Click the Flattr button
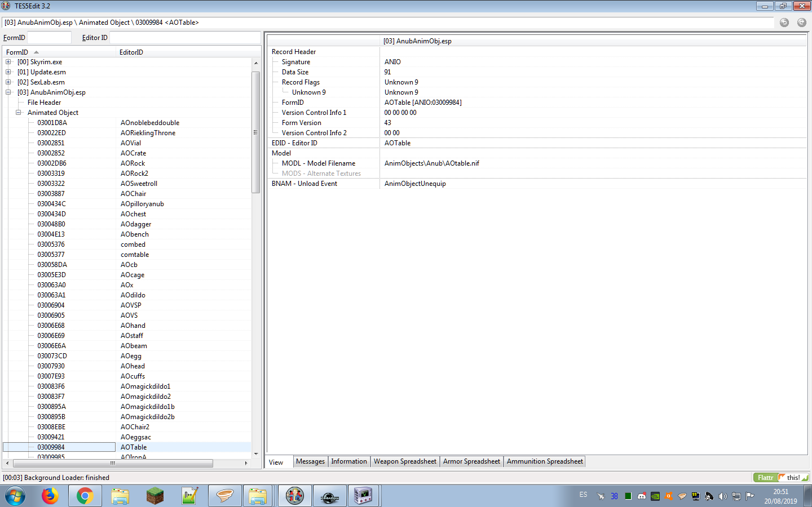The width and height of the screenshot is (812, 507). pos(766,477)
